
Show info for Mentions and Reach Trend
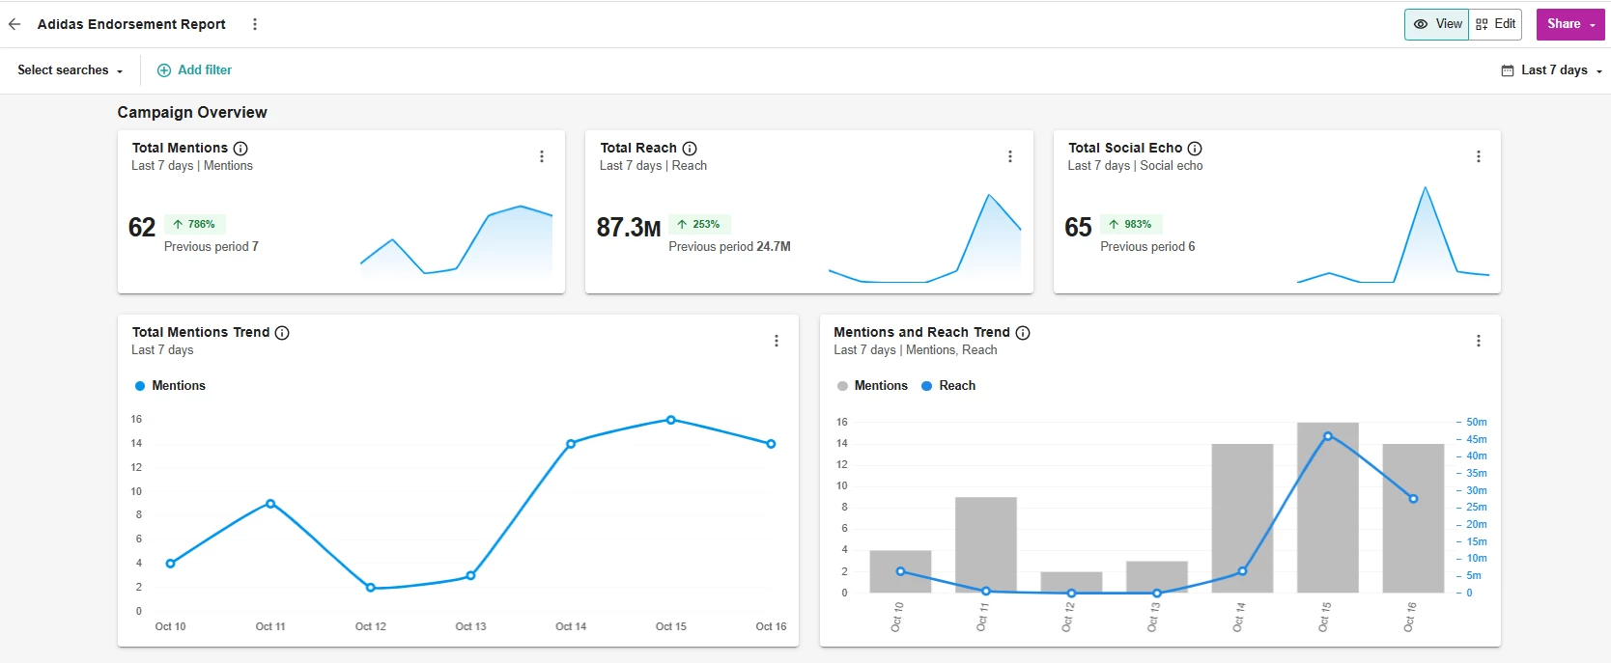[x=1023, y=333]
